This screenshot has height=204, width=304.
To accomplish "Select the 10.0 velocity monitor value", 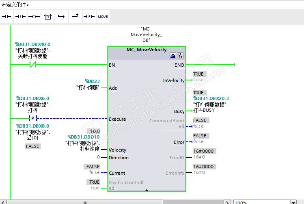I will coord(95,131).
